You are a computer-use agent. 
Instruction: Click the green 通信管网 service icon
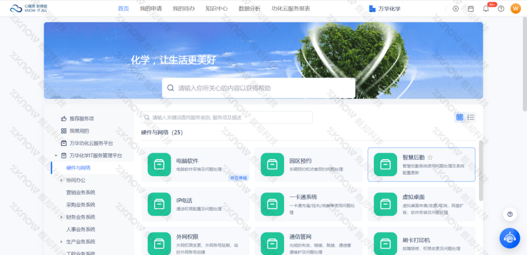tap(272, 244)
